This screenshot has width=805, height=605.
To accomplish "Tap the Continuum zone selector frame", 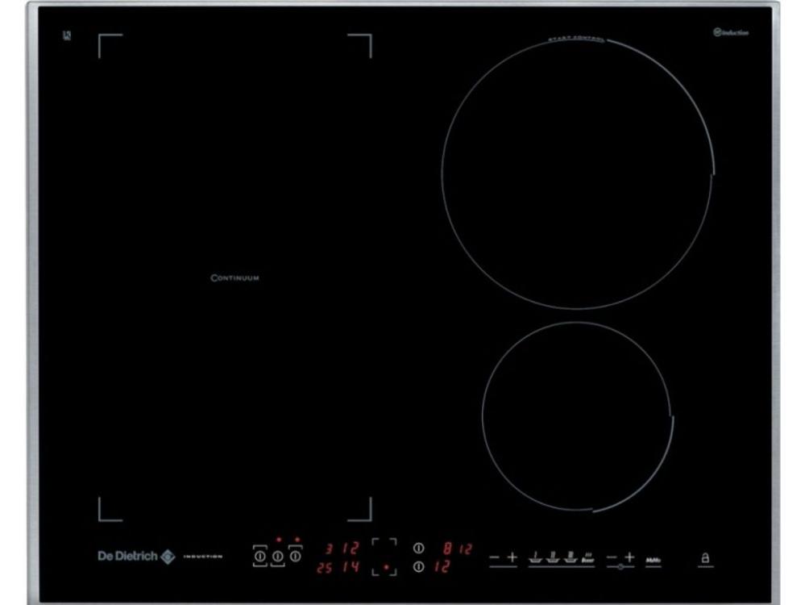I will [x=384, y=557].
